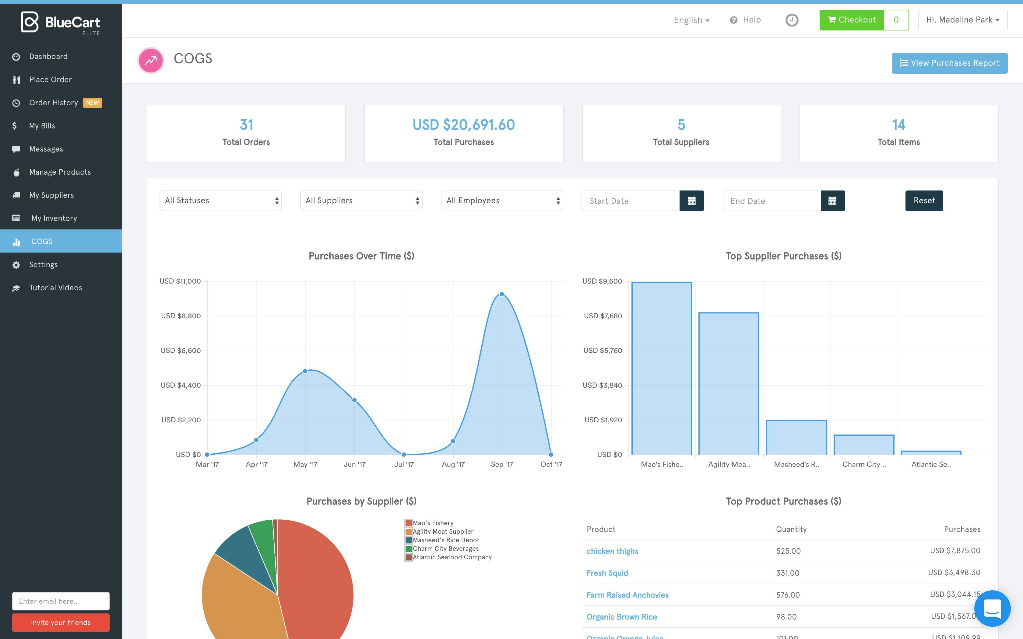Click the Help question mark icon
This screenshot has width=1023, height=639.
[733, 20]
